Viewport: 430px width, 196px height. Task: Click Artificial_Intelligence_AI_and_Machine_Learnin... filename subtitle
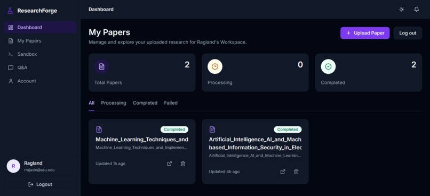pos(255,156)
